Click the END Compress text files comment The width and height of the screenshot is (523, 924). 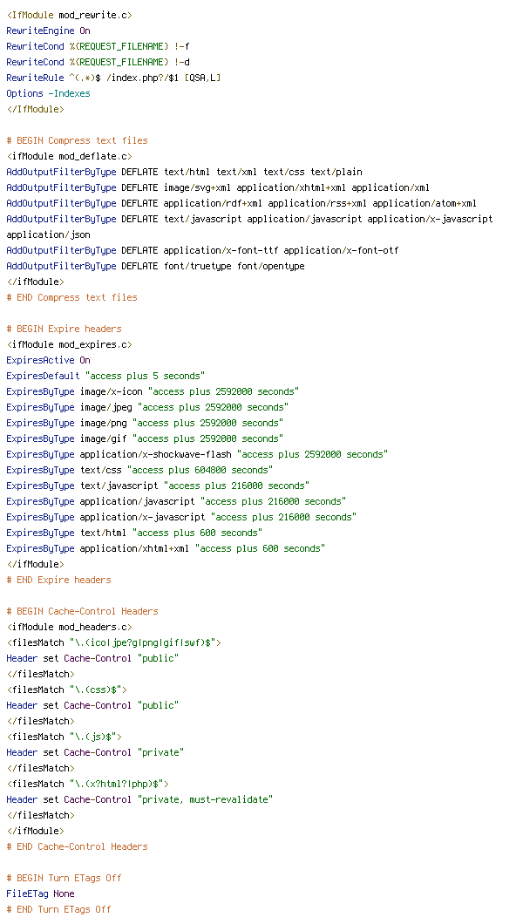click(x=71, y=297)
